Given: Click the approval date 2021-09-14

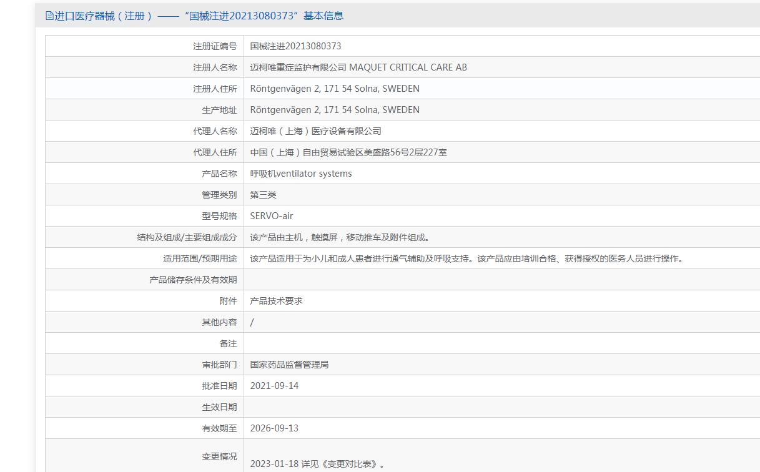Looking at the screenshot, I should [274, 386].
